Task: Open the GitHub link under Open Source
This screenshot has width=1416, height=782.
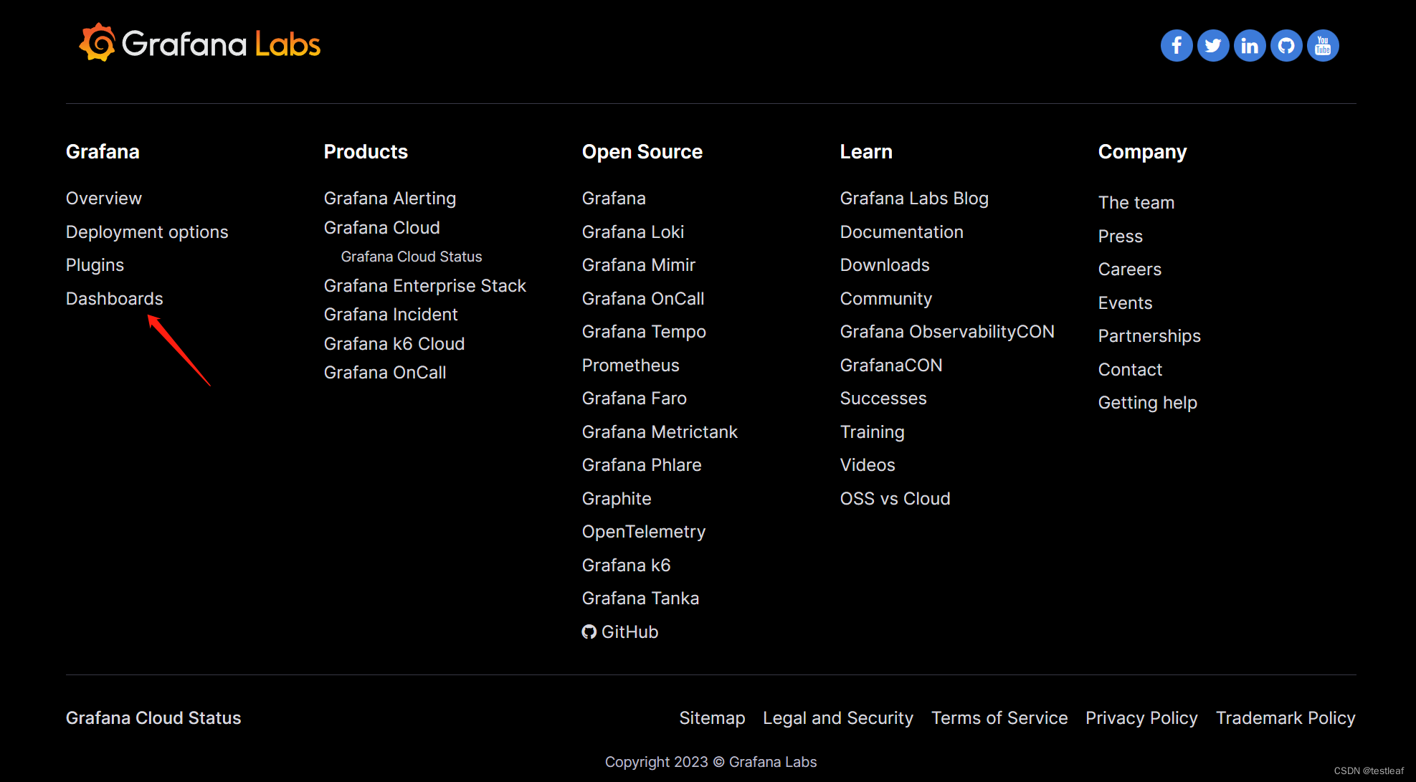Action: click(620, 631)
